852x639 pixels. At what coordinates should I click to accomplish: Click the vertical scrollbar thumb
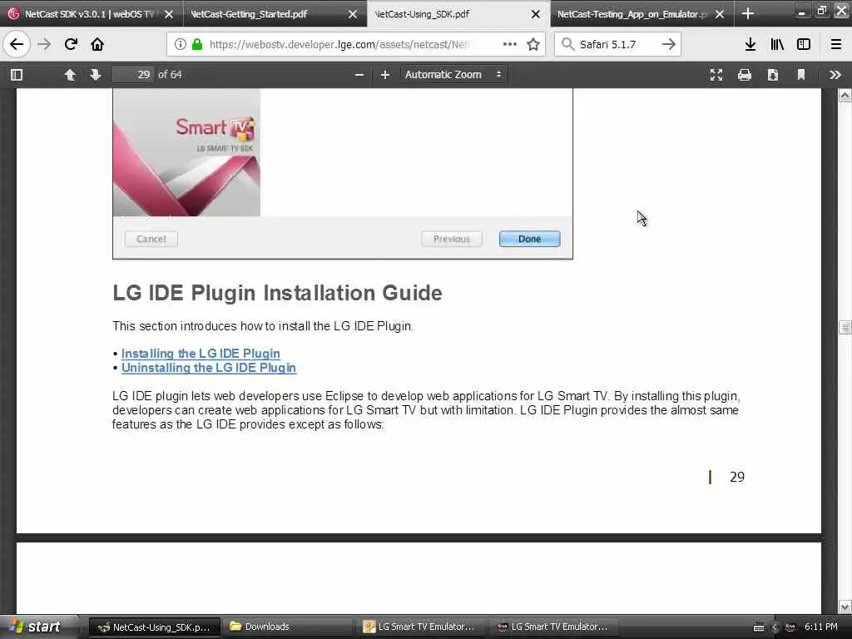[x=845, y=327]
